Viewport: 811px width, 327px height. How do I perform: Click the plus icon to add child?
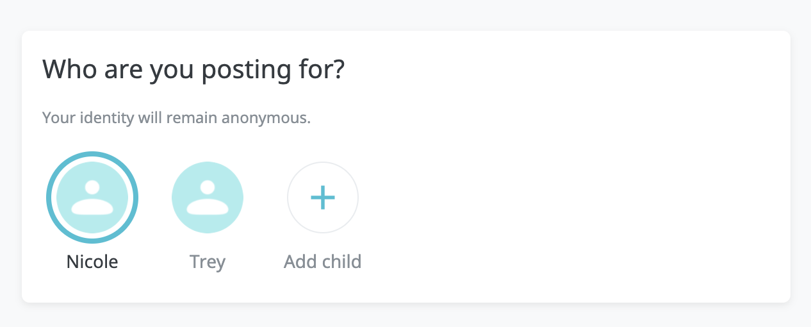point(323,197)
